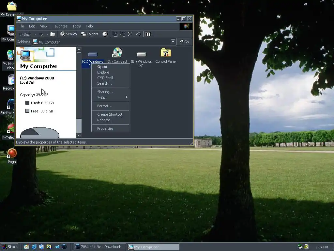Select the (E:) Windows XP drive icon
The height and width of the screenshot is (251, 334).
click(x=141, y=55)
